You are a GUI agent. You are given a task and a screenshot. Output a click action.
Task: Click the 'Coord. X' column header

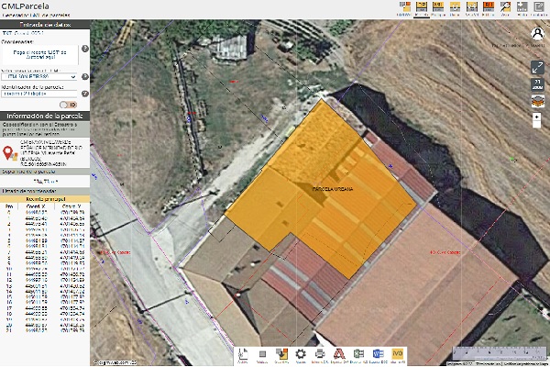[x=36, y=206]
